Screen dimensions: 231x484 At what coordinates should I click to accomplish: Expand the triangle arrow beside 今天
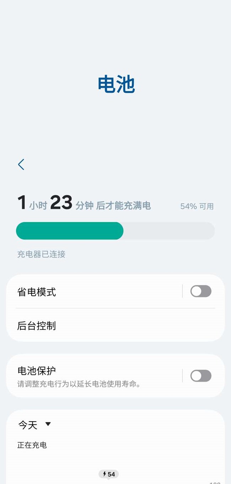click(48, 424)
